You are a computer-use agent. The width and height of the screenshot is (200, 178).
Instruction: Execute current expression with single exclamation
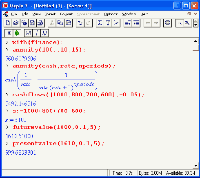[x=36, y=33]
